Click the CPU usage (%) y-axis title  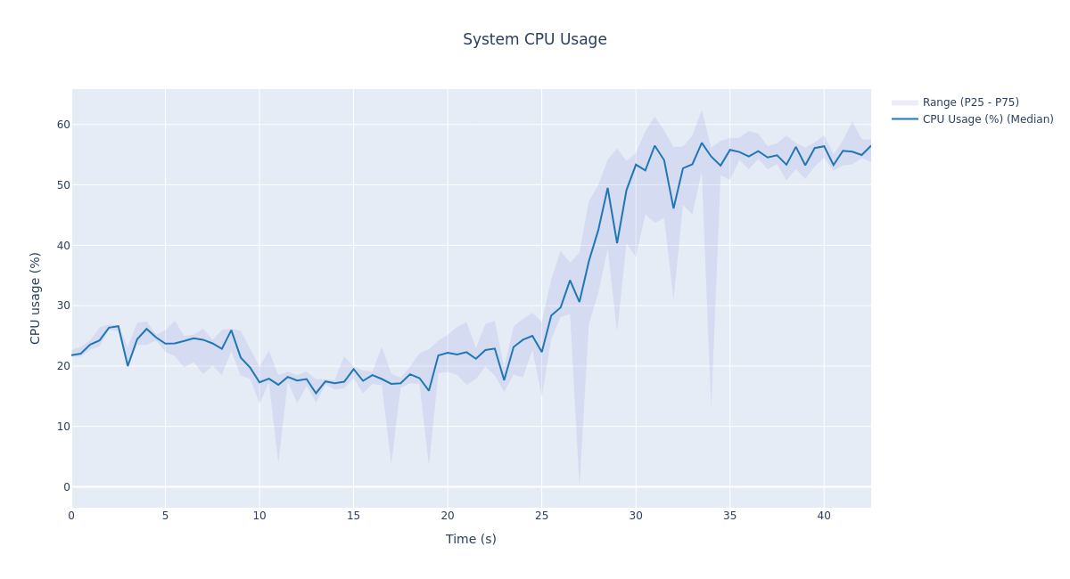coord(36,298)
